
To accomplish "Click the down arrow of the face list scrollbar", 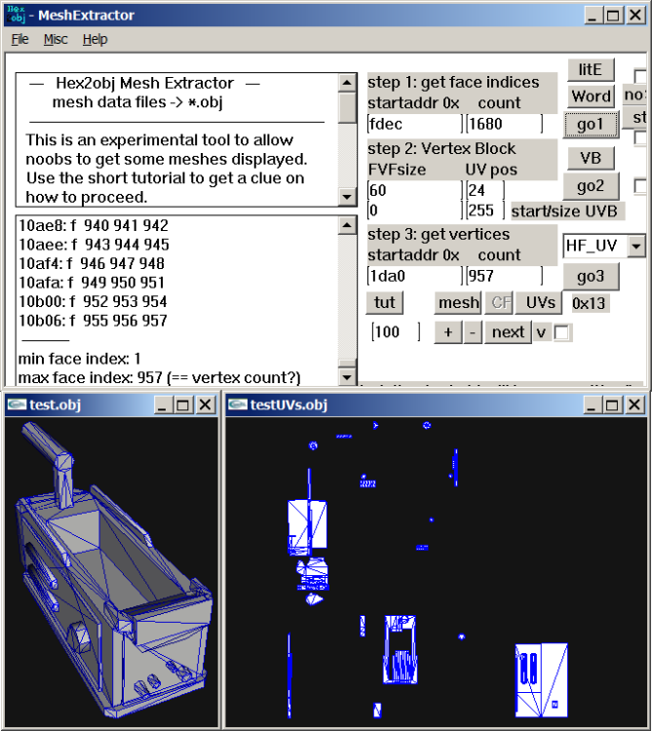I will coord(347,375).
